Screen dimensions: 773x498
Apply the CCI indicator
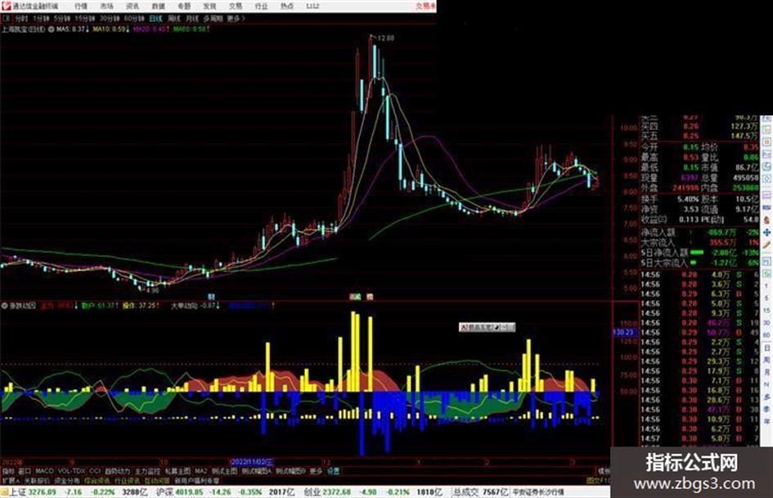click(95, 471)
